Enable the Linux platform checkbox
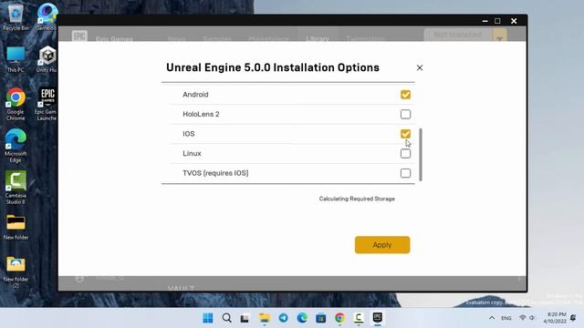 (x=405, y=154)
